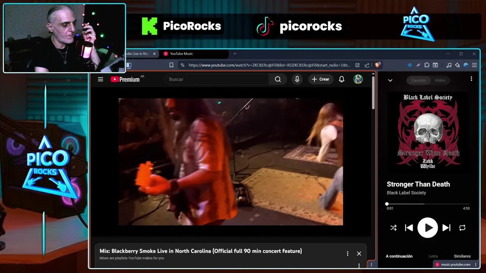Bookmark this page with the bookmark icon
The height and width of the screenshot is (273, 486).
click(x=171, y=65)
